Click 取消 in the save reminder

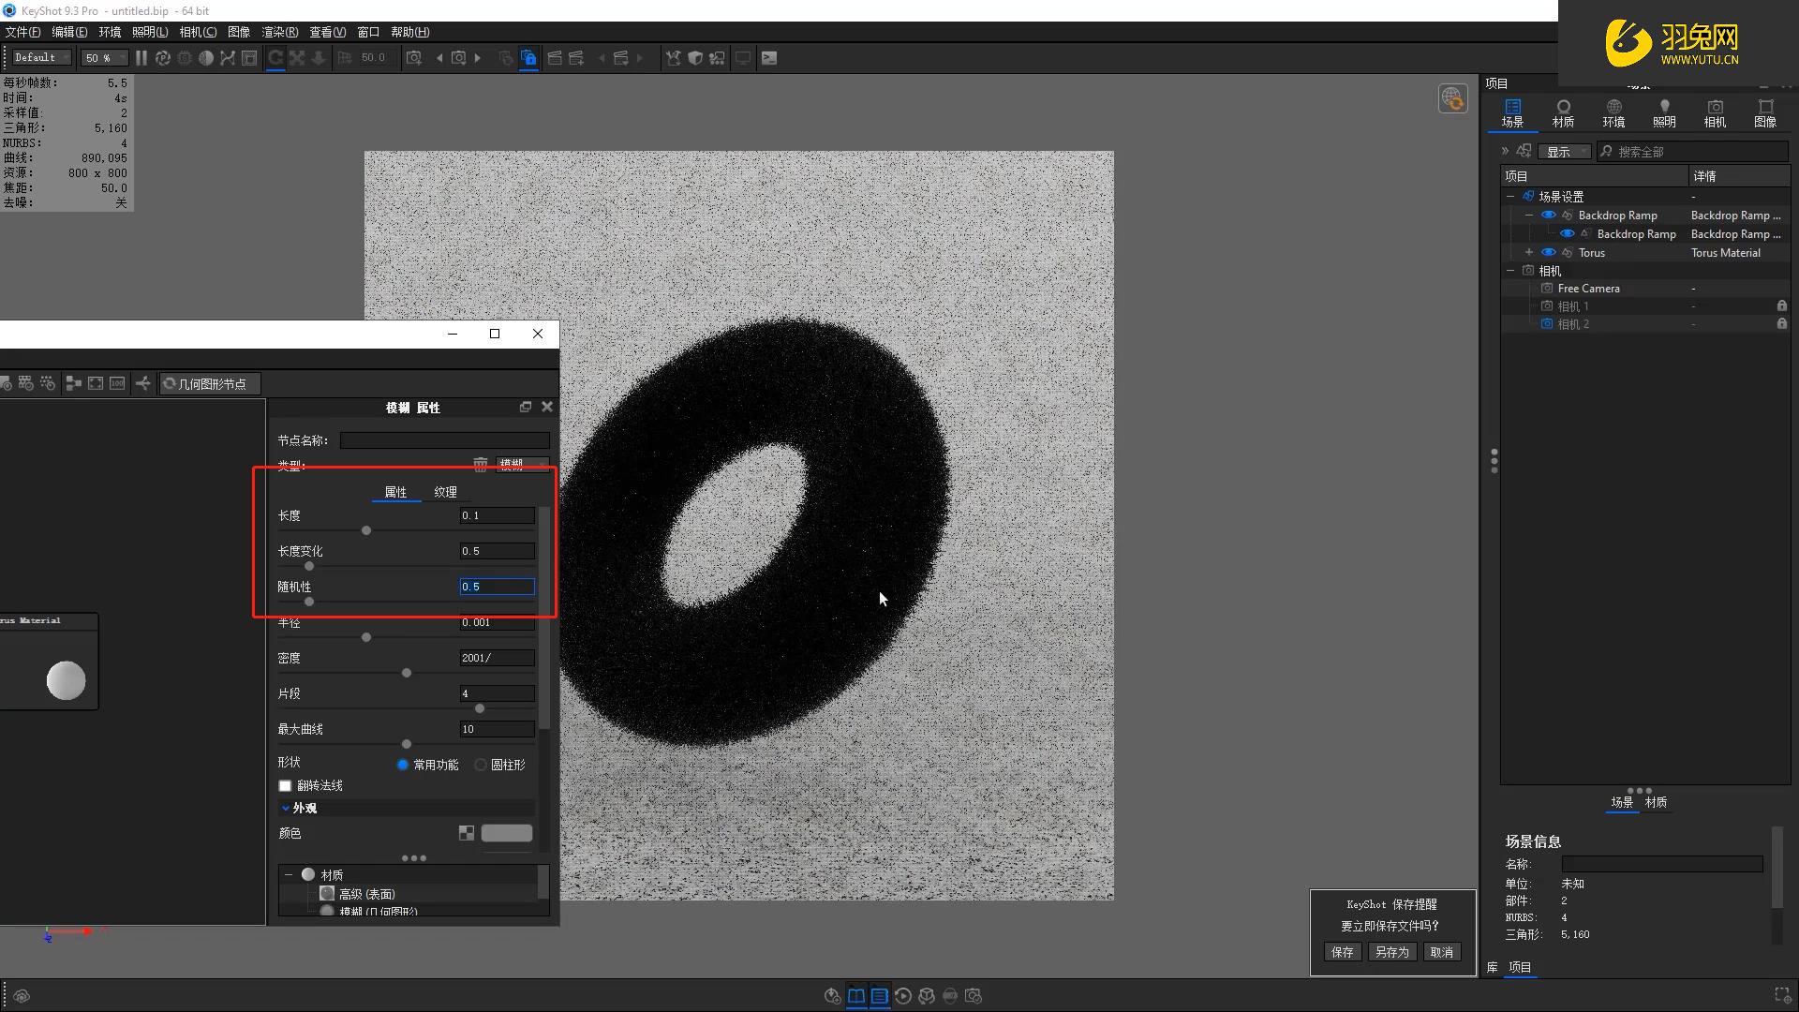point(1441,952)
